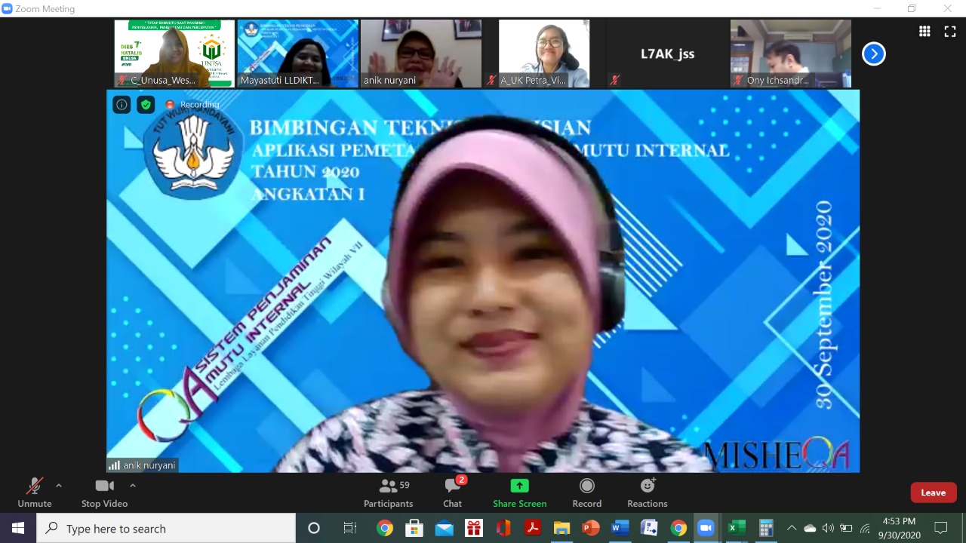
Task: Click the Windows search box
Action: tap(166, 529)
